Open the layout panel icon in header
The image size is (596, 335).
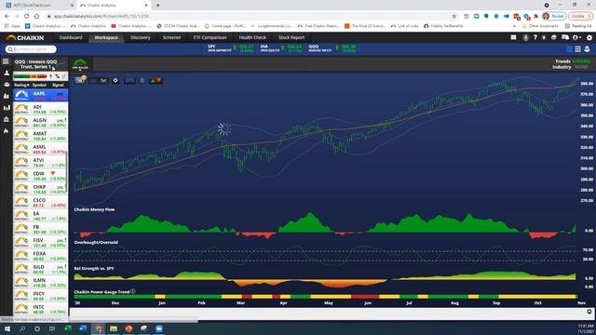(x=513, y=37)
